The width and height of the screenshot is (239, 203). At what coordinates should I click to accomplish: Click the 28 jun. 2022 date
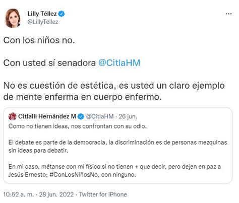click(x=56, y=194)
